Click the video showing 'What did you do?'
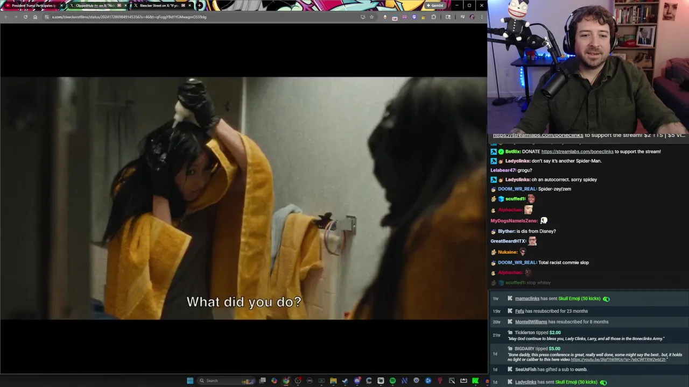This screenshot has height=387, width=689. pyautogui.click(x=243, y=198)
